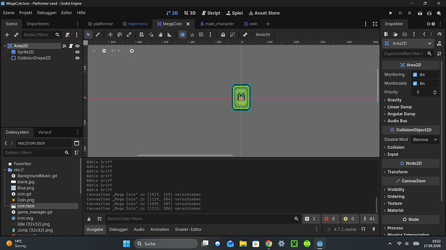Switch to the Importieren tab
The image size is (446, 250).
coord(37,24)
